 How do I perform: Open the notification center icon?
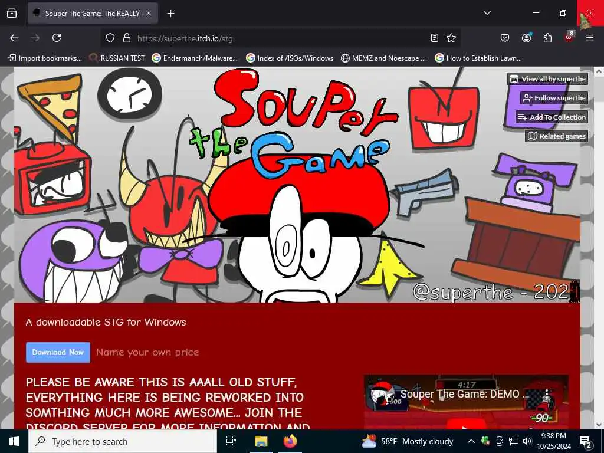pyautogui.click(x=586, y=442)
